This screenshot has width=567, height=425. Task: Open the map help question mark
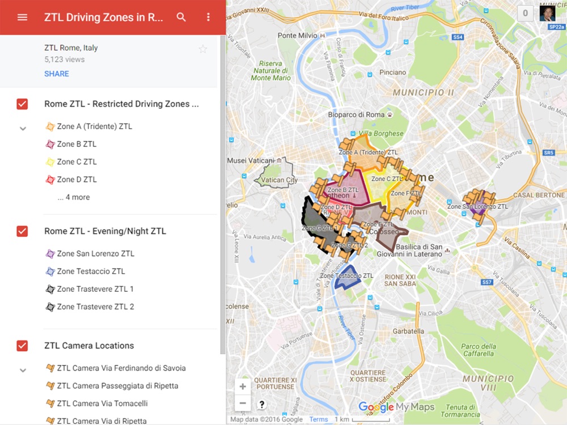click(262, 405)
